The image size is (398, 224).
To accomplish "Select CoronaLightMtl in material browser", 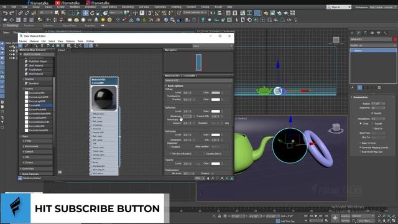I will 37,101.
